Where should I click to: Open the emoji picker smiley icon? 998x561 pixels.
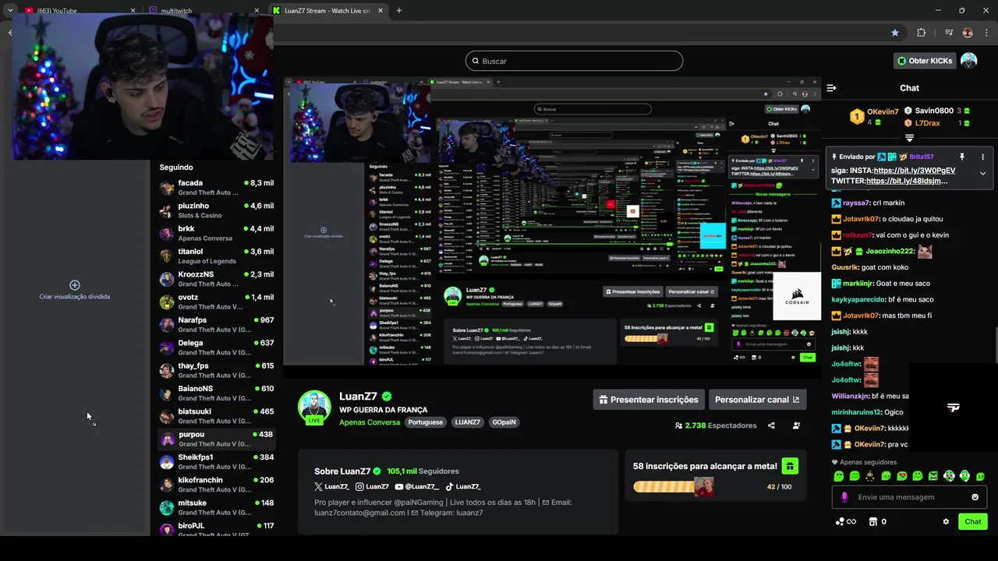[975, 497]
